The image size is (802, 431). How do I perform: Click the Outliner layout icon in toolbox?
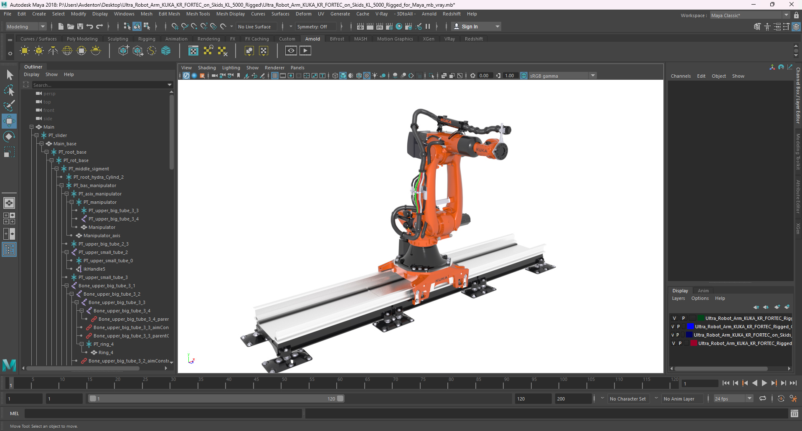(9, 250)
